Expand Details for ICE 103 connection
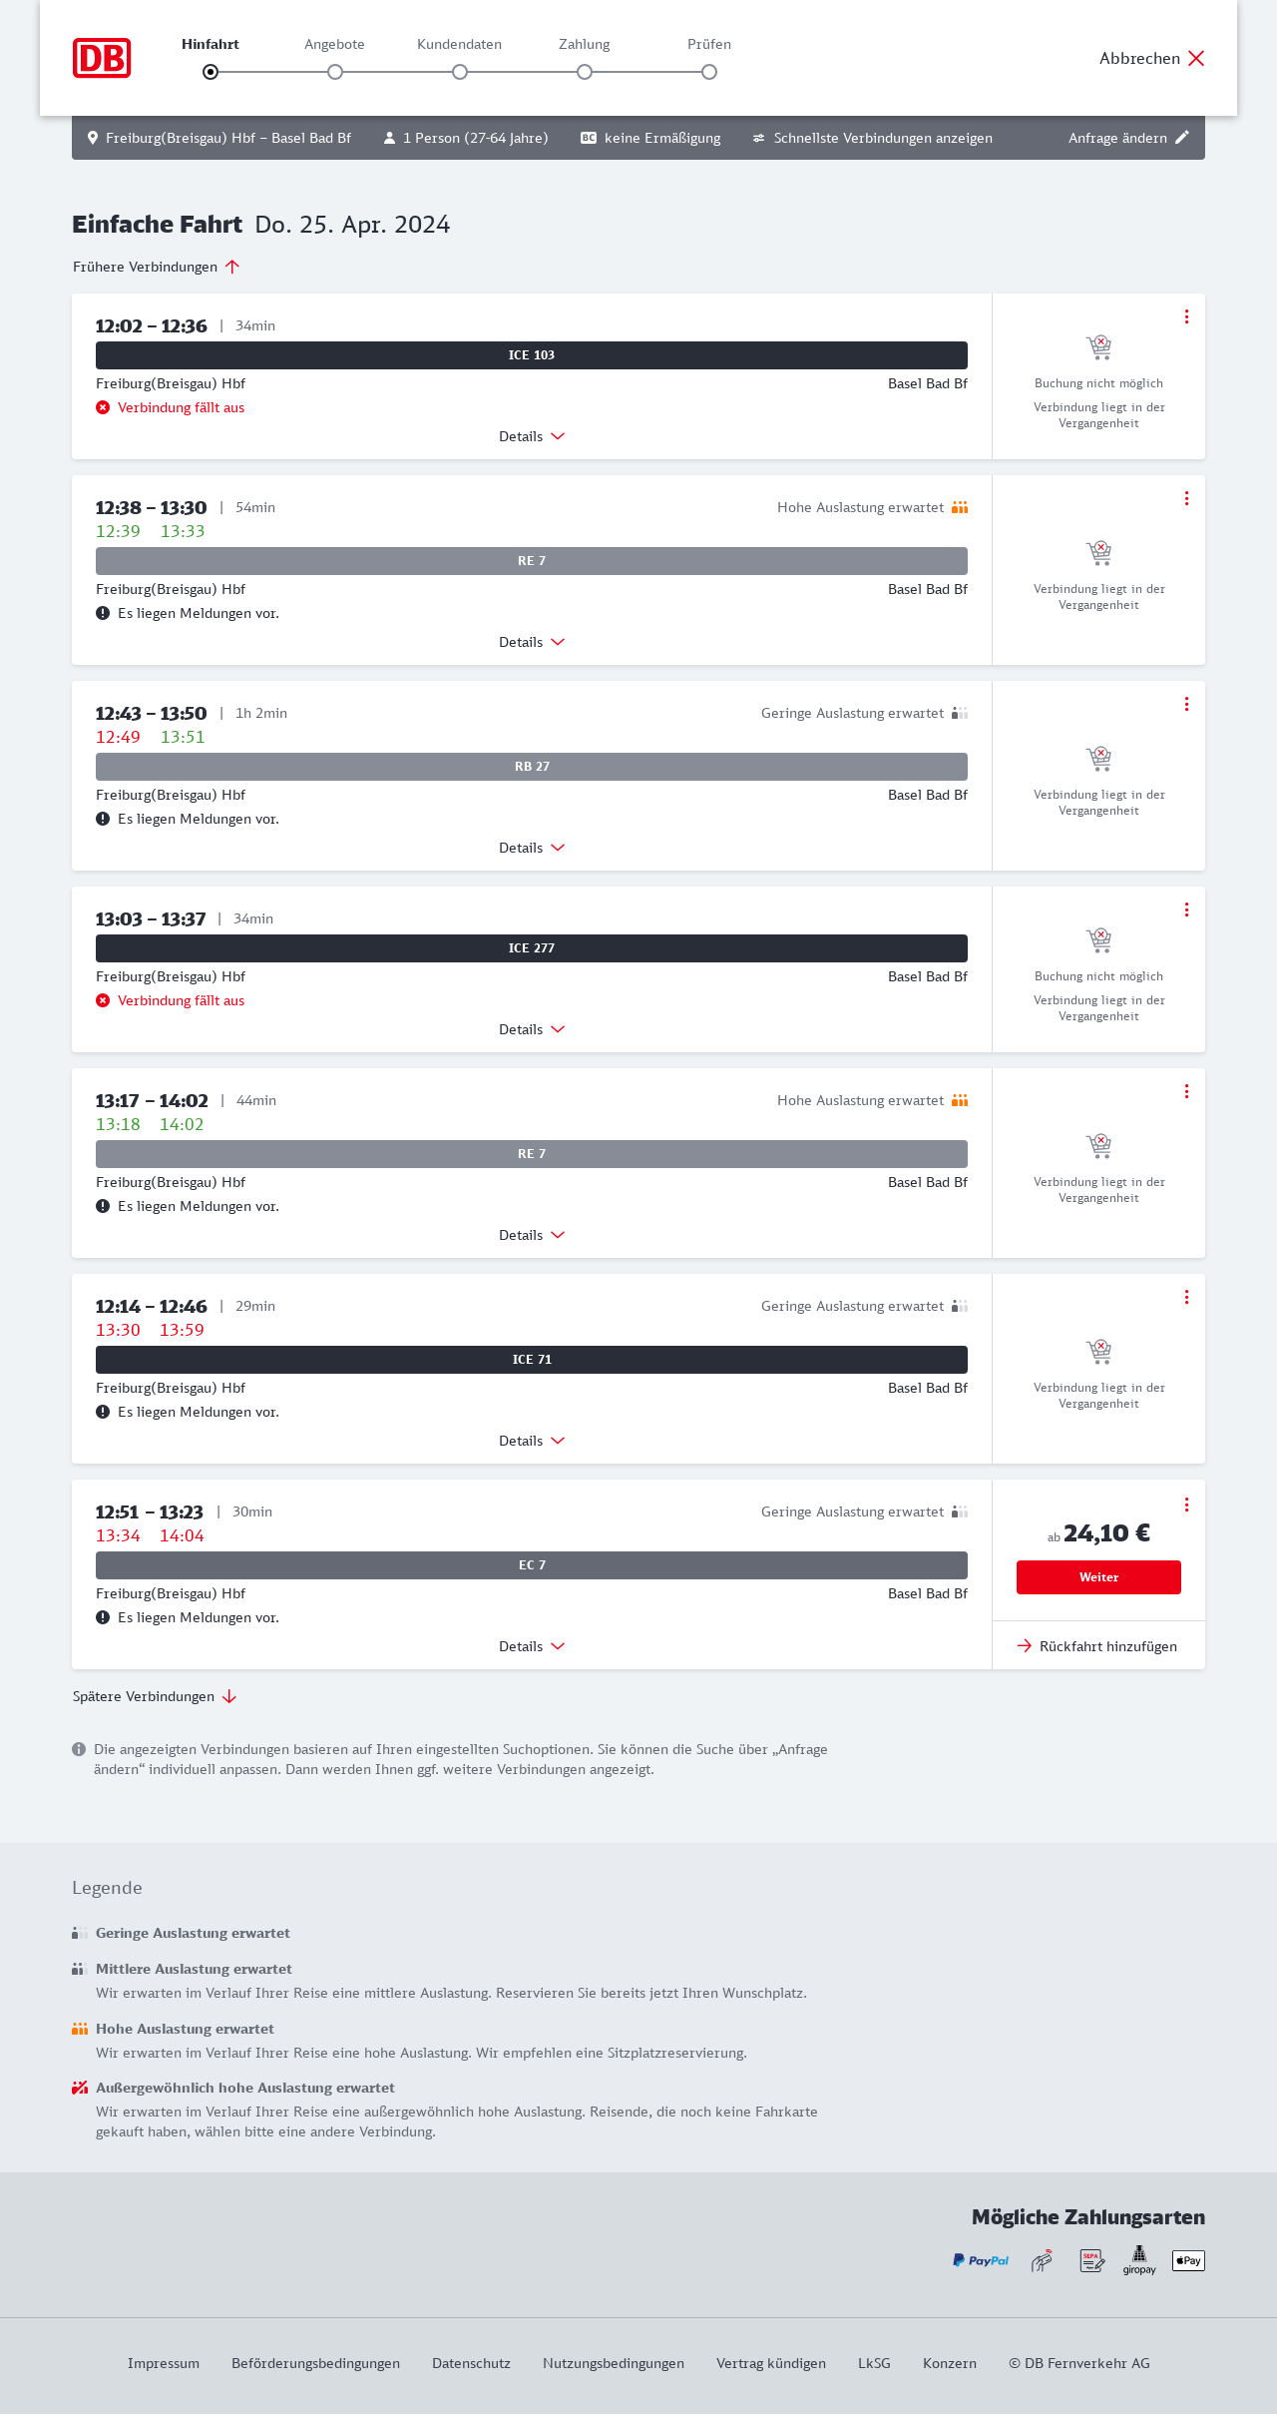Screen dimensions: 1277x2414 pos(531,436)
